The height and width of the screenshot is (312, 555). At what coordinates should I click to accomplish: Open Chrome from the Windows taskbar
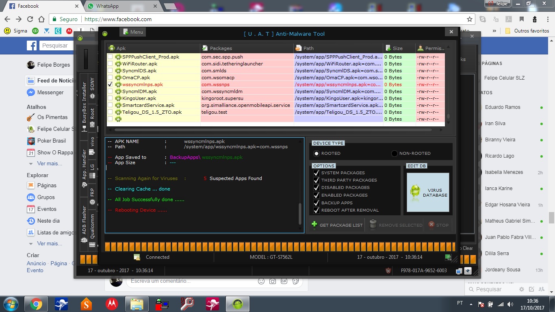[x=36, y=303]
